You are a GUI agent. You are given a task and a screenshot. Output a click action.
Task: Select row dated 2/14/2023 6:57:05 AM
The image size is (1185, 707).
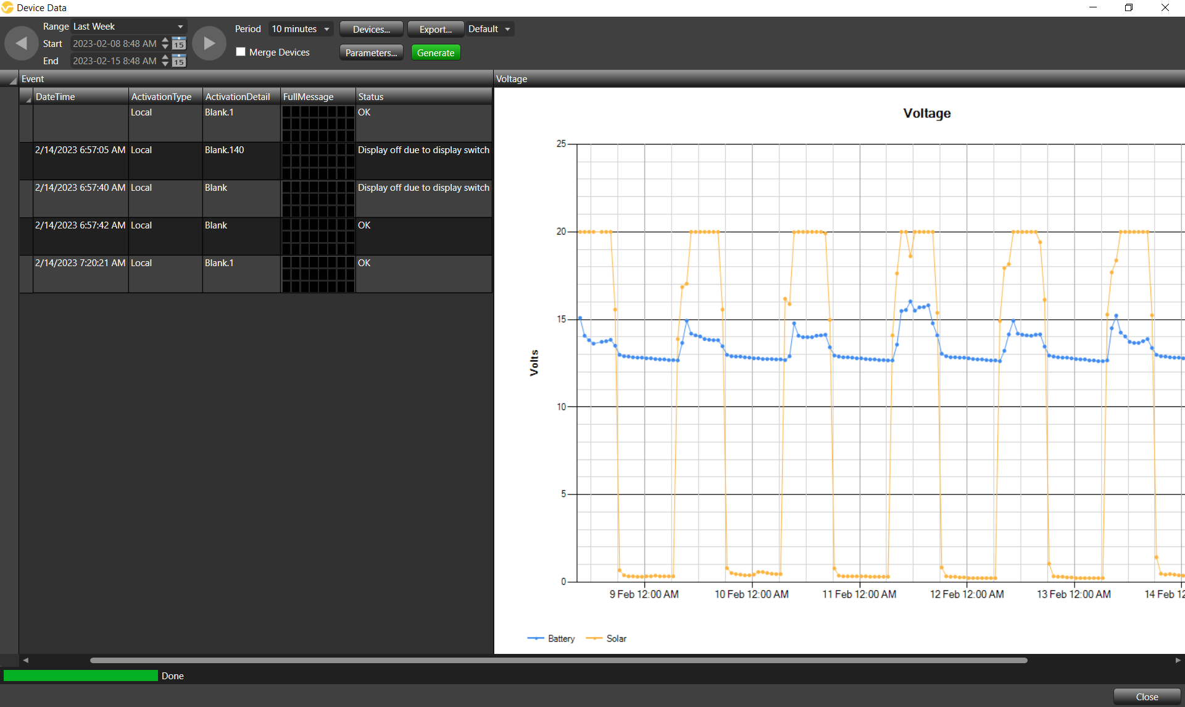coord(256,161)
